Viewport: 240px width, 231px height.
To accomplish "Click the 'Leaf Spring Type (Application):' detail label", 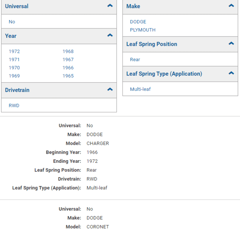I will (x=47, y=188).
